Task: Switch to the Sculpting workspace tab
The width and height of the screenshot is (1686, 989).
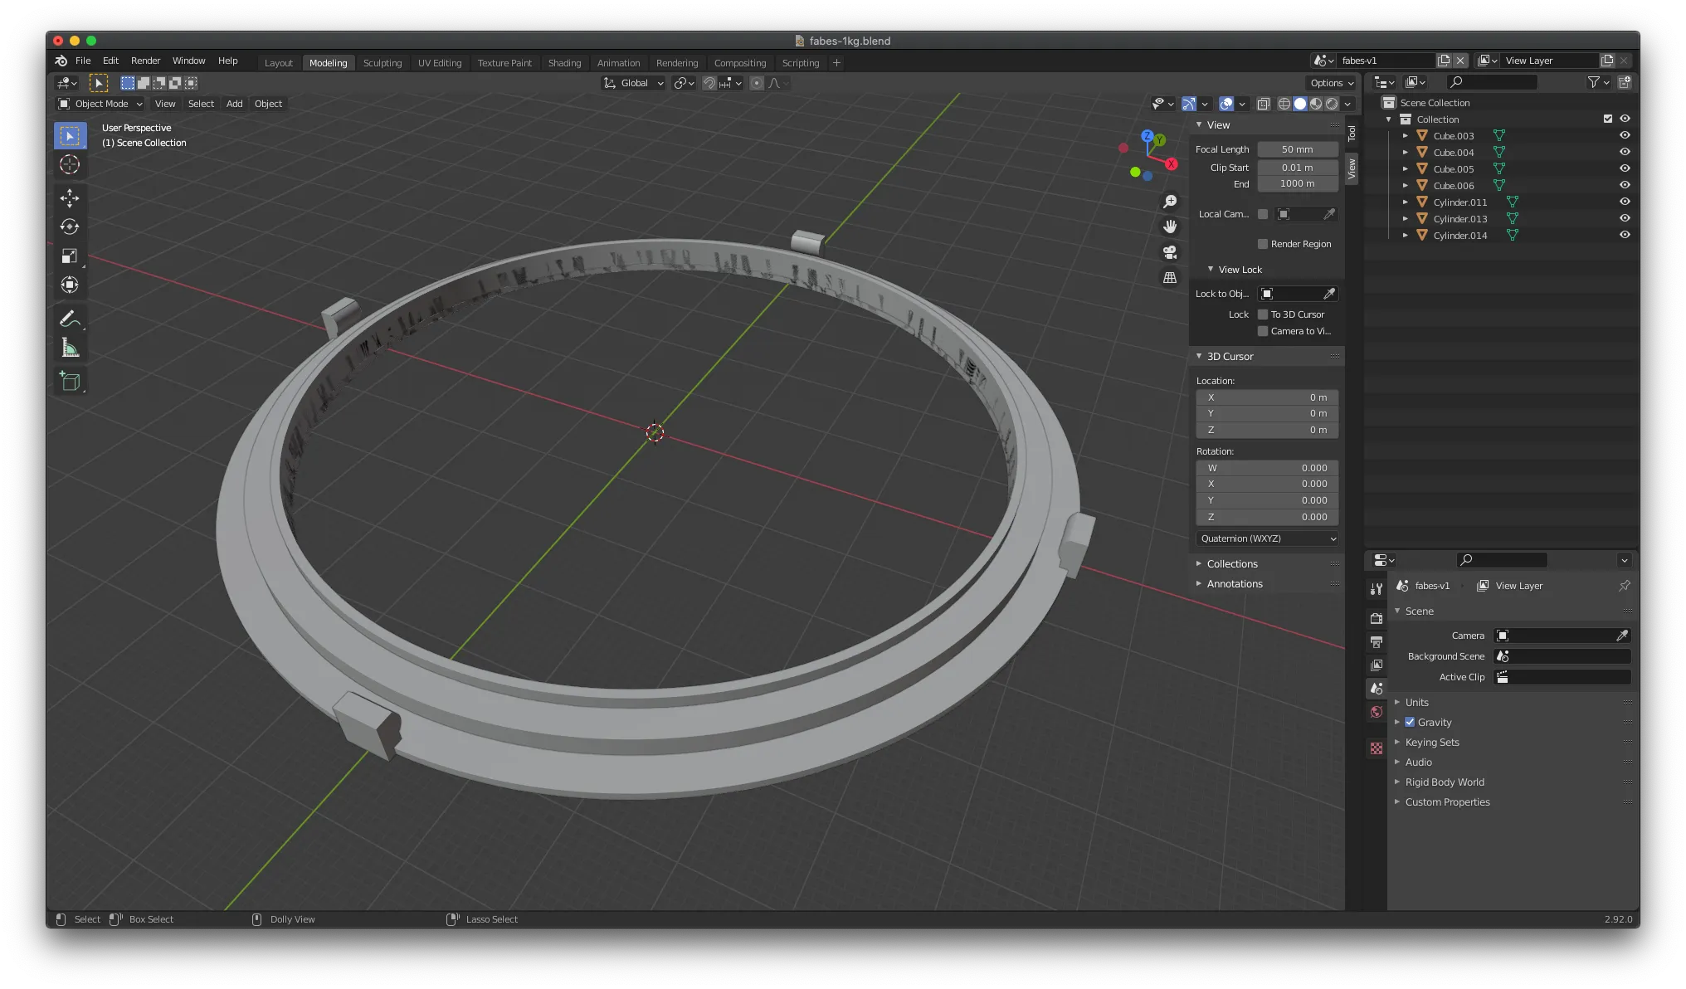Action: [382, 63]
